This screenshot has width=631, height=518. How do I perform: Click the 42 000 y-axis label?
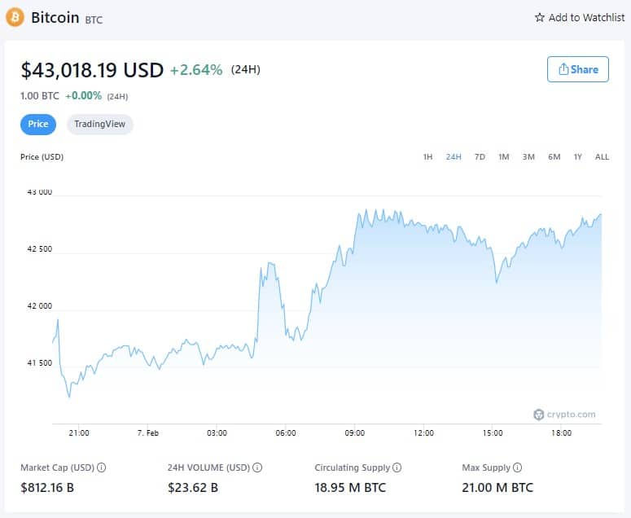click(x=40, y=306)
